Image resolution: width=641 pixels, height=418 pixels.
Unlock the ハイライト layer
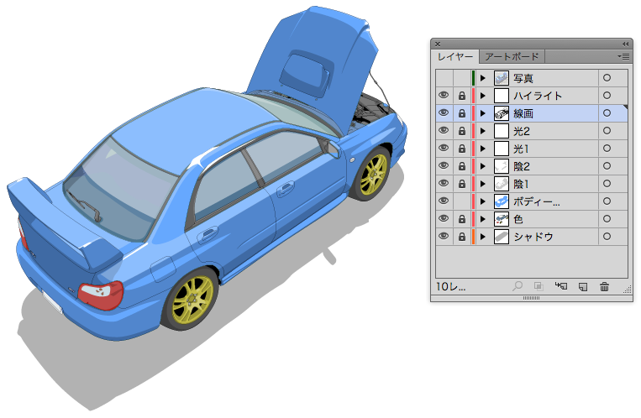pyautogui.click(x=462, y=96)
